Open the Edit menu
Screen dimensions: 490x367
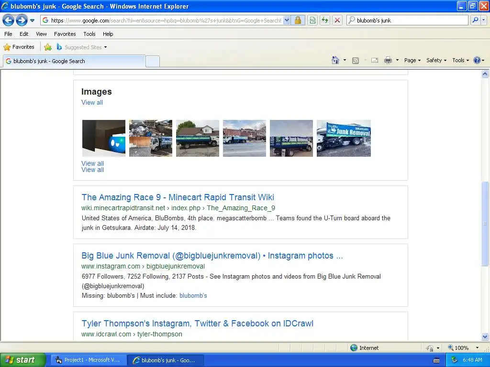(x=24, y=34)
